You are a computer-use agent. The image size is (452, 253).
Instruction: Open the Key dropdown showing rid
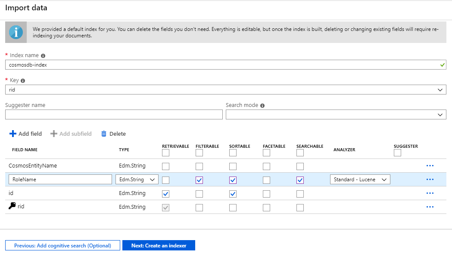coord(440,89)
